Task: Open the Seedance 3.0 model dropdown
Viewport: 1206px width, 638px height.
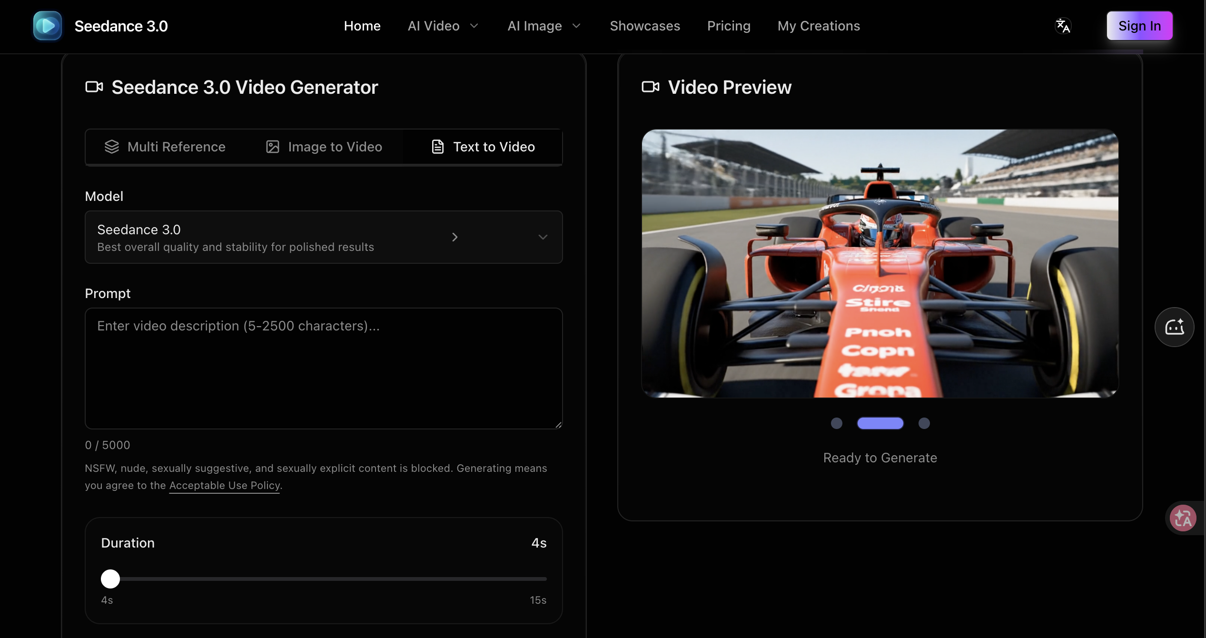Action: [324, 237]
